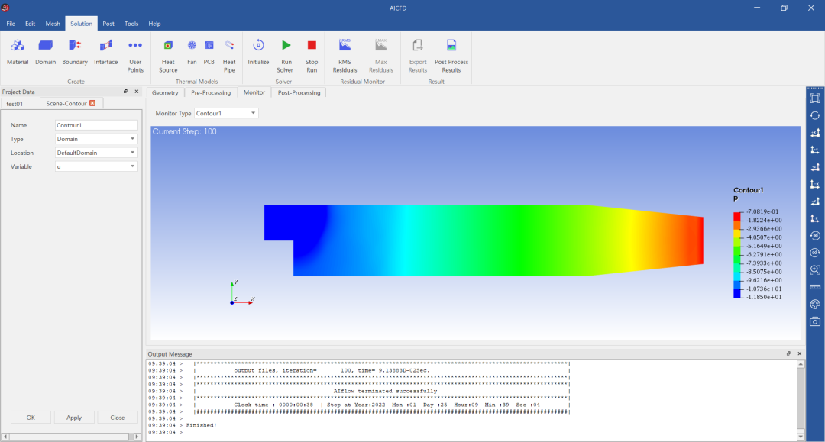Close the Output Message panel
This screenshot has width=825, height=442.
(800, 353)
